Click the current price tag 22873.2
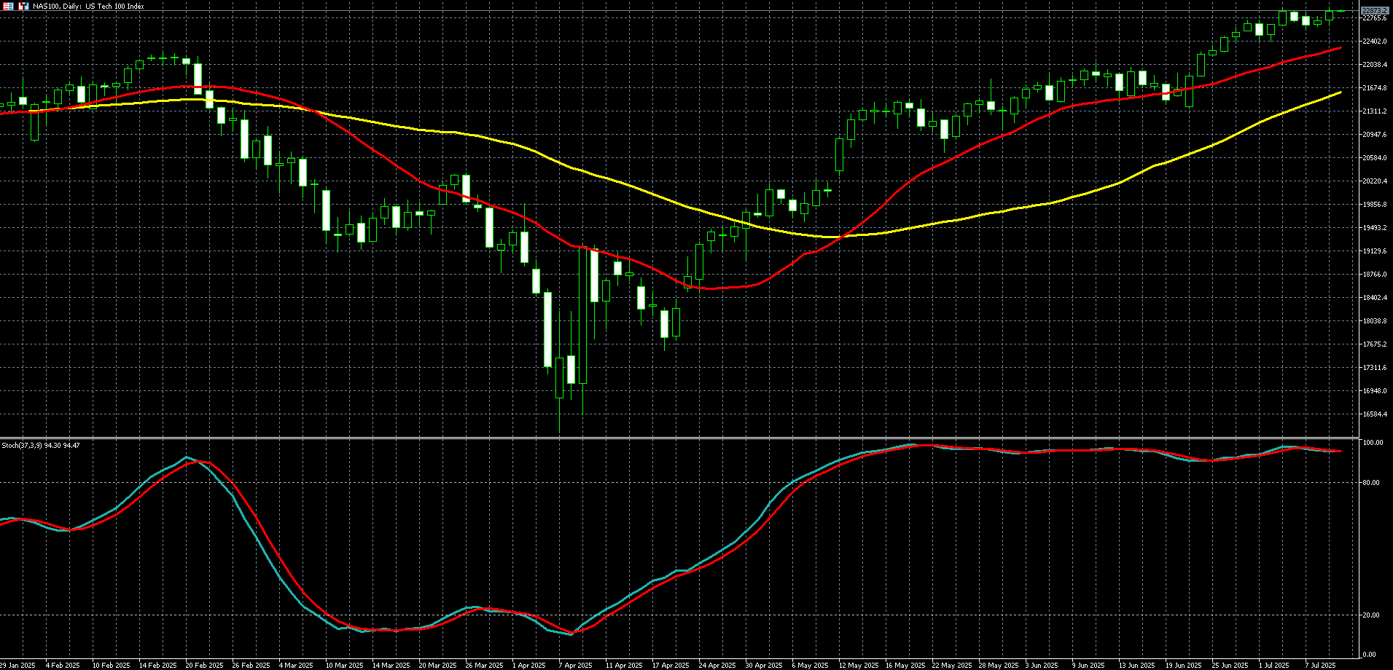Image resolution: width=1393 pixels, height=670 pixels. 1375,11
